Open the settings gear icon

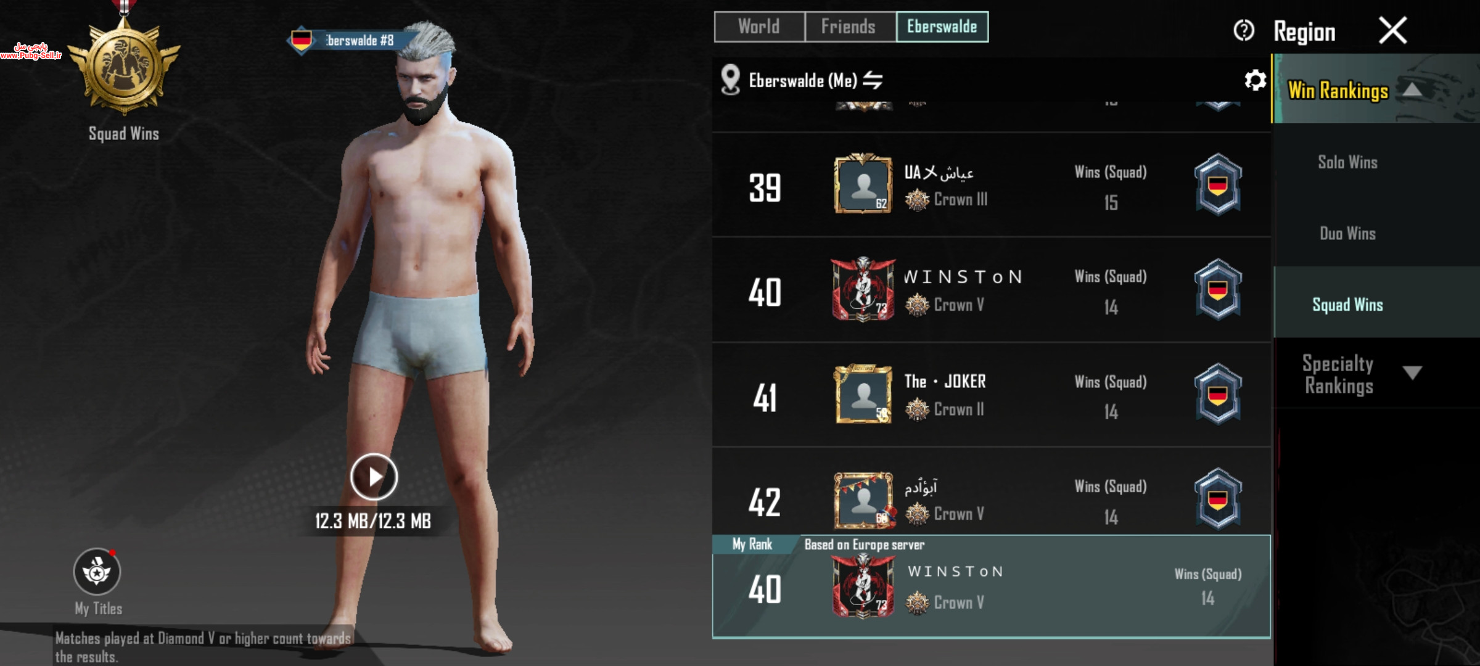click(1255, 80)
